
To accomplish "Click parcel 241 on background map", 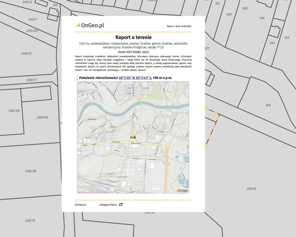I will tap(55, 5).
